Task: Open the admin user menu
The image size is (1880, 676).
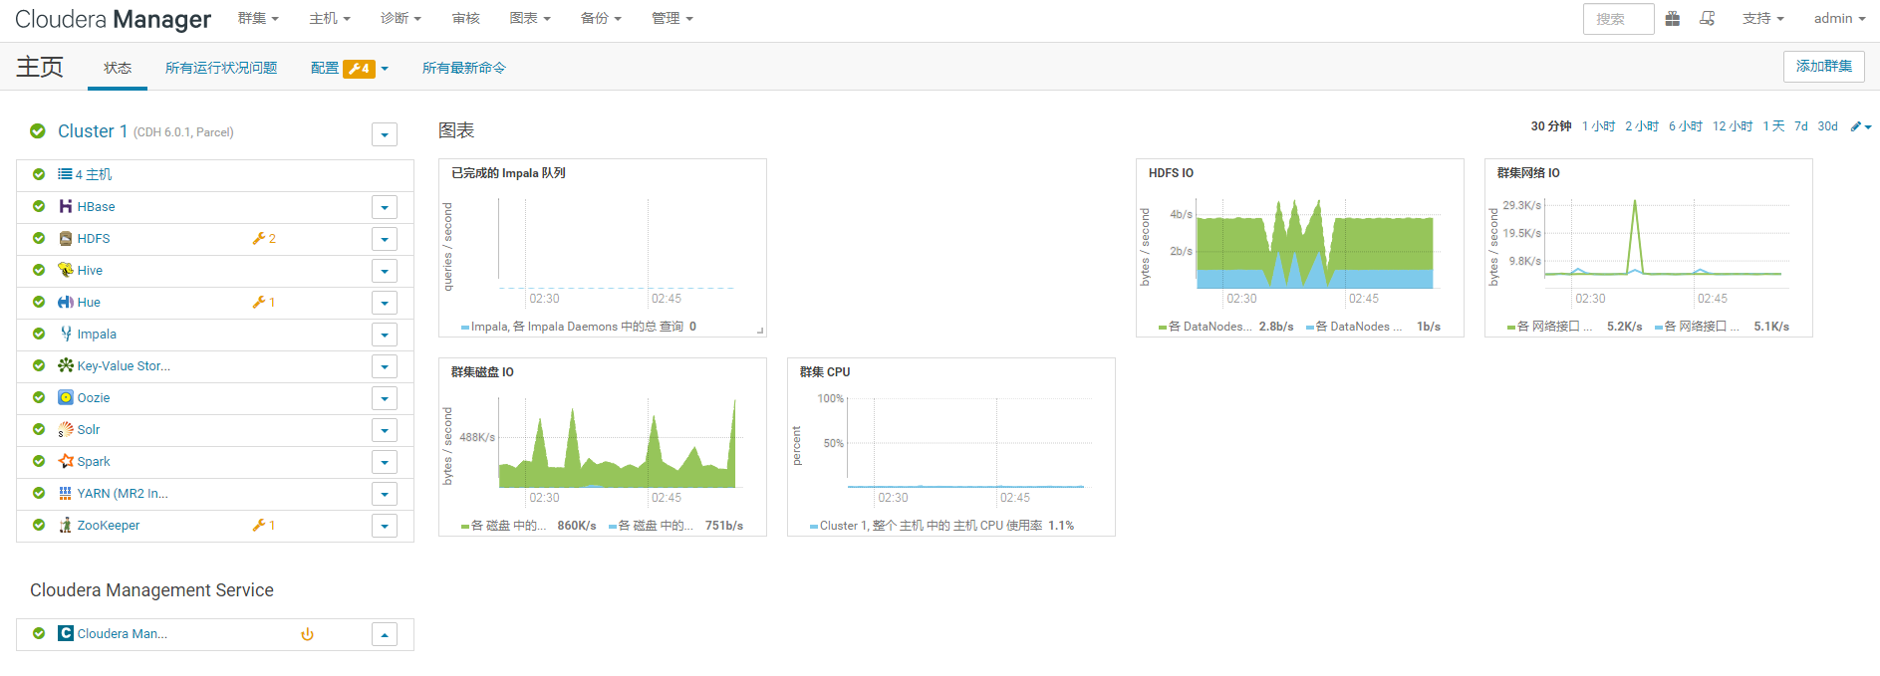Action: [x=1839, y=18]
